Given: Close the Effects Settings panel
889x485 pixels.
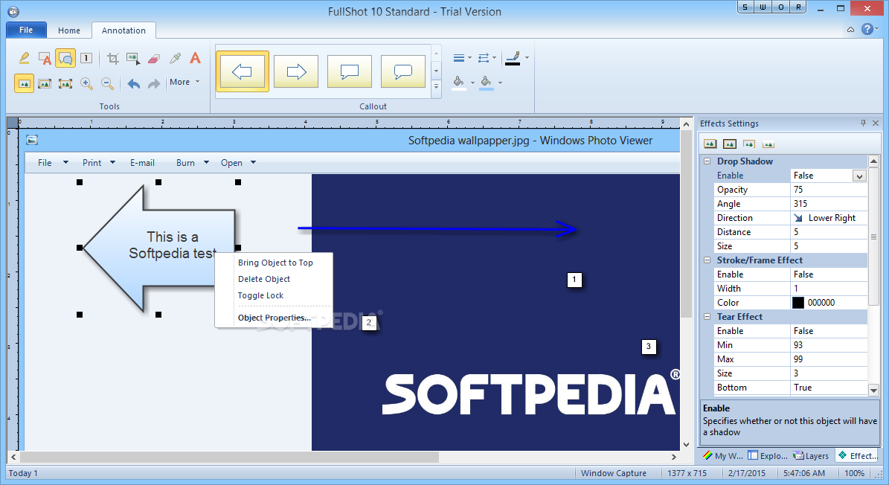Looking at the screenshot, I should point(876,123).
